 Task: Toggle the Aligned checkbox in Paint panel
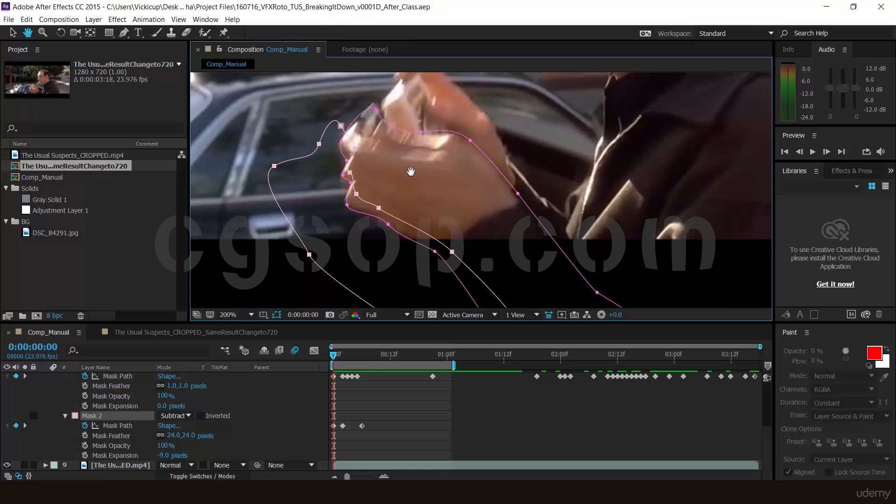coord(788,472)
